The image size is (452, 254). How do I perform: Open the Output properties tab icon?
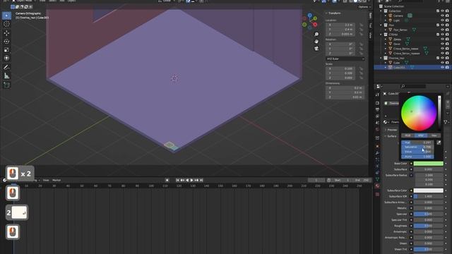coord(377,109)
